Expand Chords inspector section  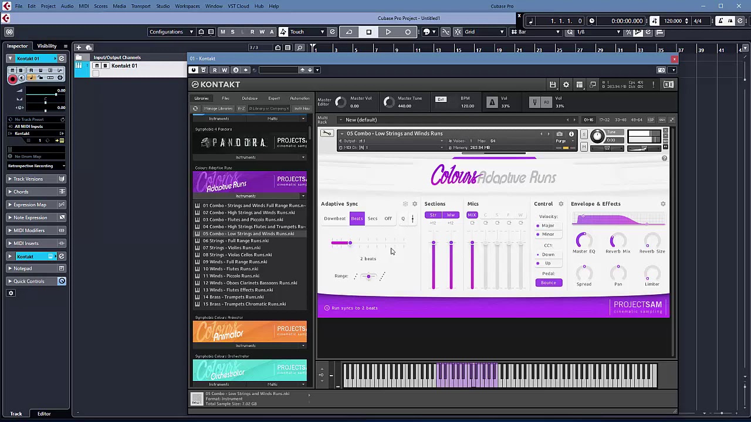pos(36,192)
